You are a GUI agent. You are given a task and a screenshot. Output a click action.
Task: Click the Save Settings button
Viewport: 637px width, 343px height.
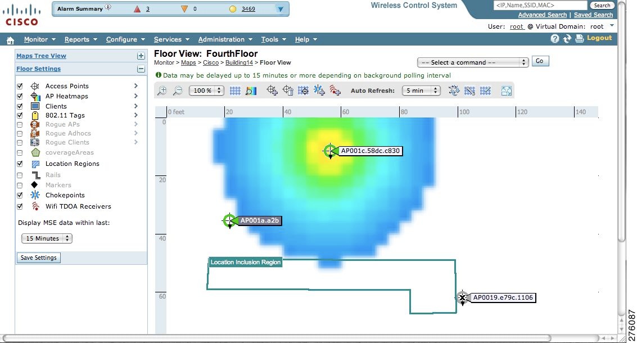pyautogui.click(x=39, y=258)
